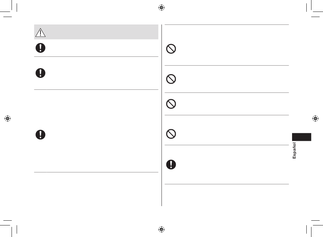Select the lowest exclamation icon in left column
This screenshot has height=237, width=323.
[40, 135]
